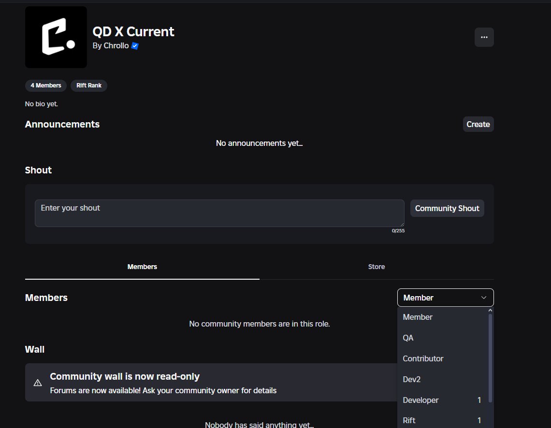Switch to the Members tab
This screenshot has width=551, height=428.
(142, 267)
